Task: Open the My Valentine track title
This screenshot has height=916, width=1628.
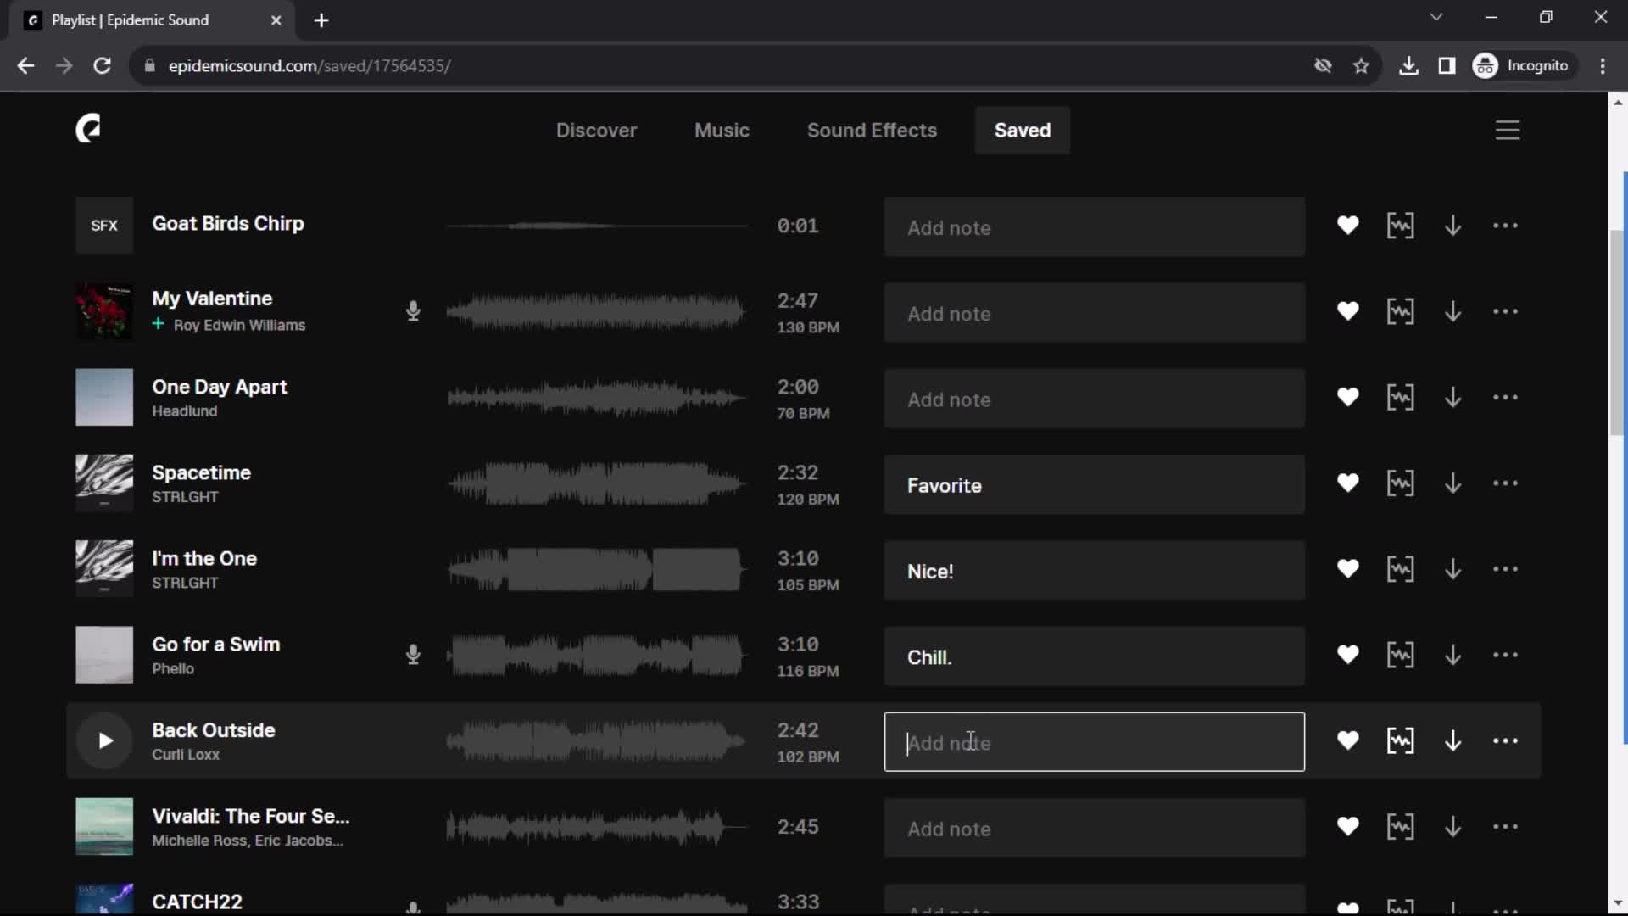Action: coord(212,299)
